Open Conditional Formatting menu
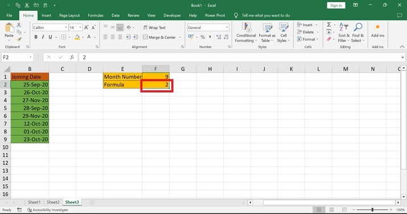The image size is (407, 214). (x=246, y=33)
